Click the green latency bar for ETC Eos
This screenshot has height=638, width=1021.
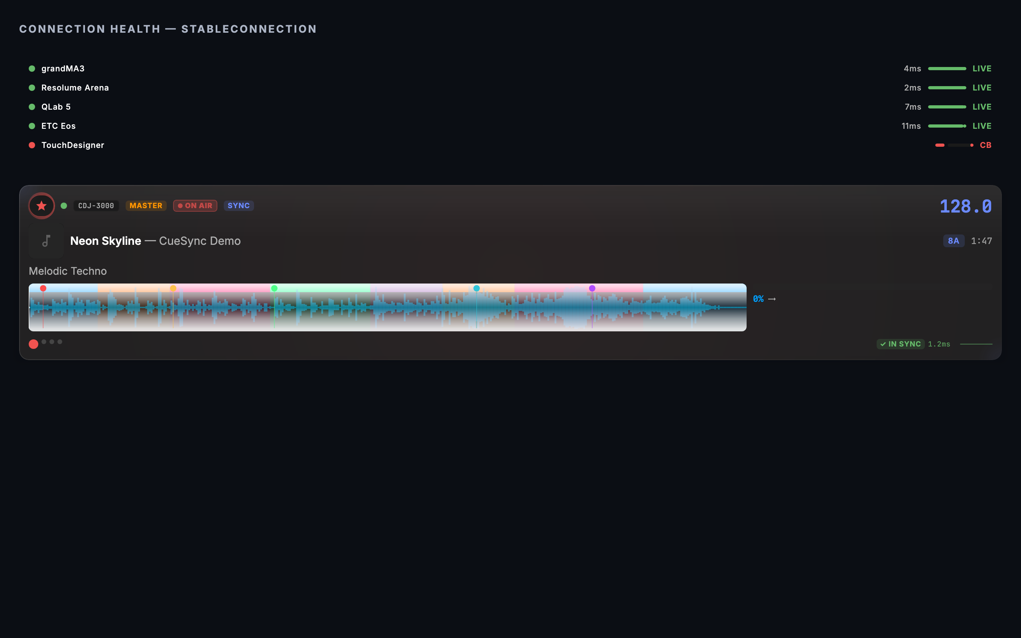point(947,126)
